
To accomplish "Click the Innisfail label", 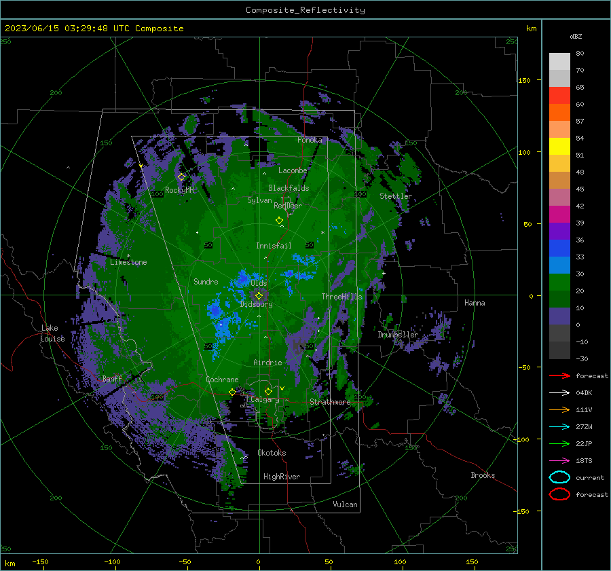I will (x=274, y=246).
